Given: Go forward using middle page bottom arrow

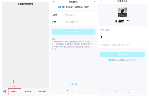Looking at the screenshot, I should pyautogui.click(x=80, y=91).
